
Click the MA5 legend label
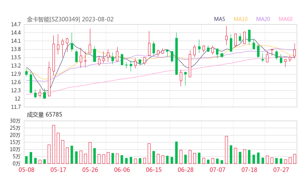click(219, 19)
